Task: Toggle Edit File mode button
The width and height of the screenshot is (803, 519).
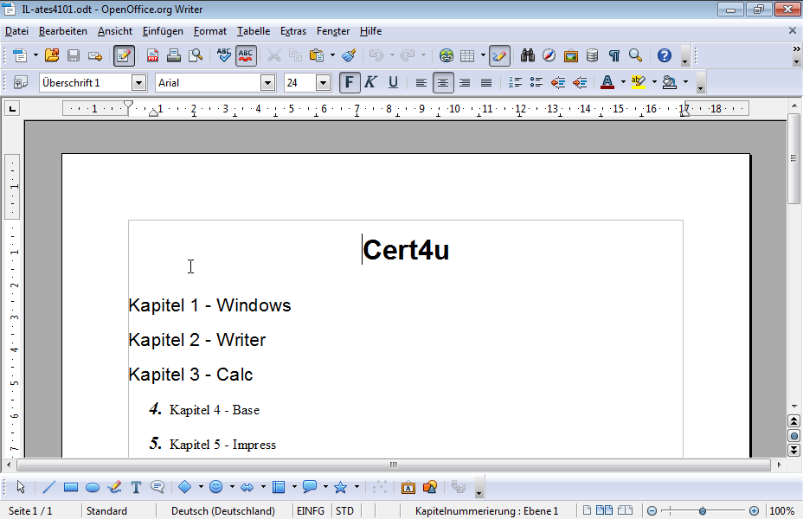Action: click(124, 55)
